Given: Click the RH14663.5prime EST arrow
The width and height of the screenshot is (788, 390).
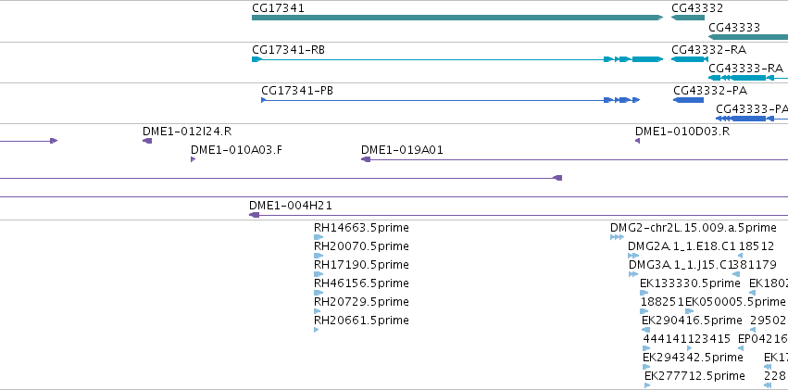Looking at the screenshot, I should coord(319,237).
